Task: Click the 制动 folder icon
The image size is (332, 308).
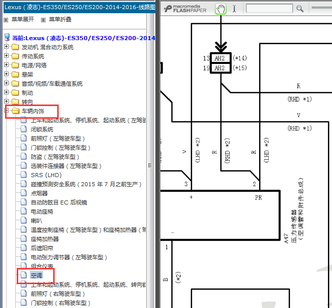Action: [x=15, y=92]
